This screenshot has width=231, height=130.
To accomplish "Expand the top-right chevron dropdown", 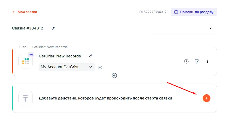I will (x=211, y=28).
